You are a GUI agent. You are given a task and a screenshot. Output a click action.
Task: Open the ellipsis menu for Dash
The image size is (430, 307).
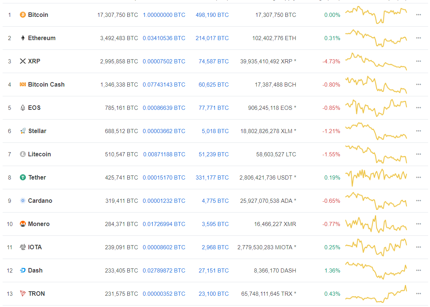coord(418,271)
